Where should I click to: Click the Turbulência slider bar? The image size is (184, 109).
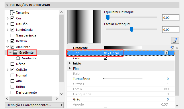123,79
